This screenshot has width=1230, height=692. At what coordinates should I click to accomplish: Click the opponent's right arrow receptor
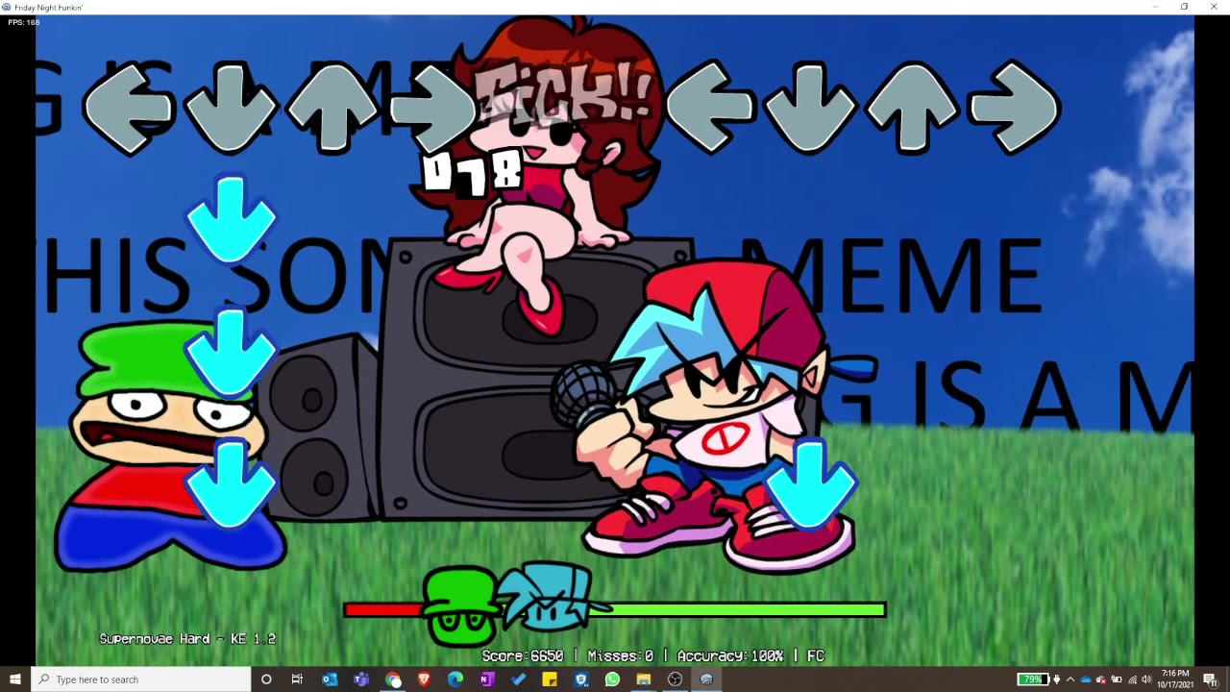point(434,108)
